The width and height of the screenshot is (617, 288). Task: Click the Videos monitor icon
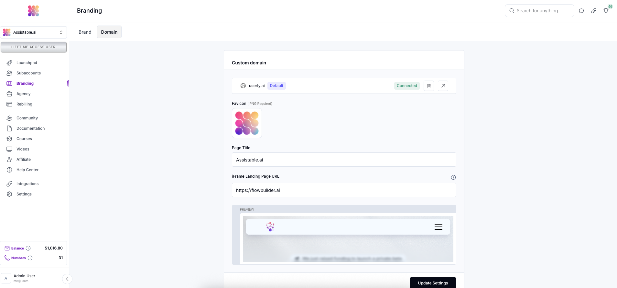(9, 149)
